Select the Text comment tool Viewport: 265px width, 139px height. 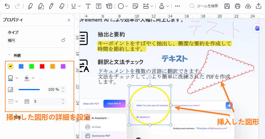pyautogui.click(x=88, y=6)
